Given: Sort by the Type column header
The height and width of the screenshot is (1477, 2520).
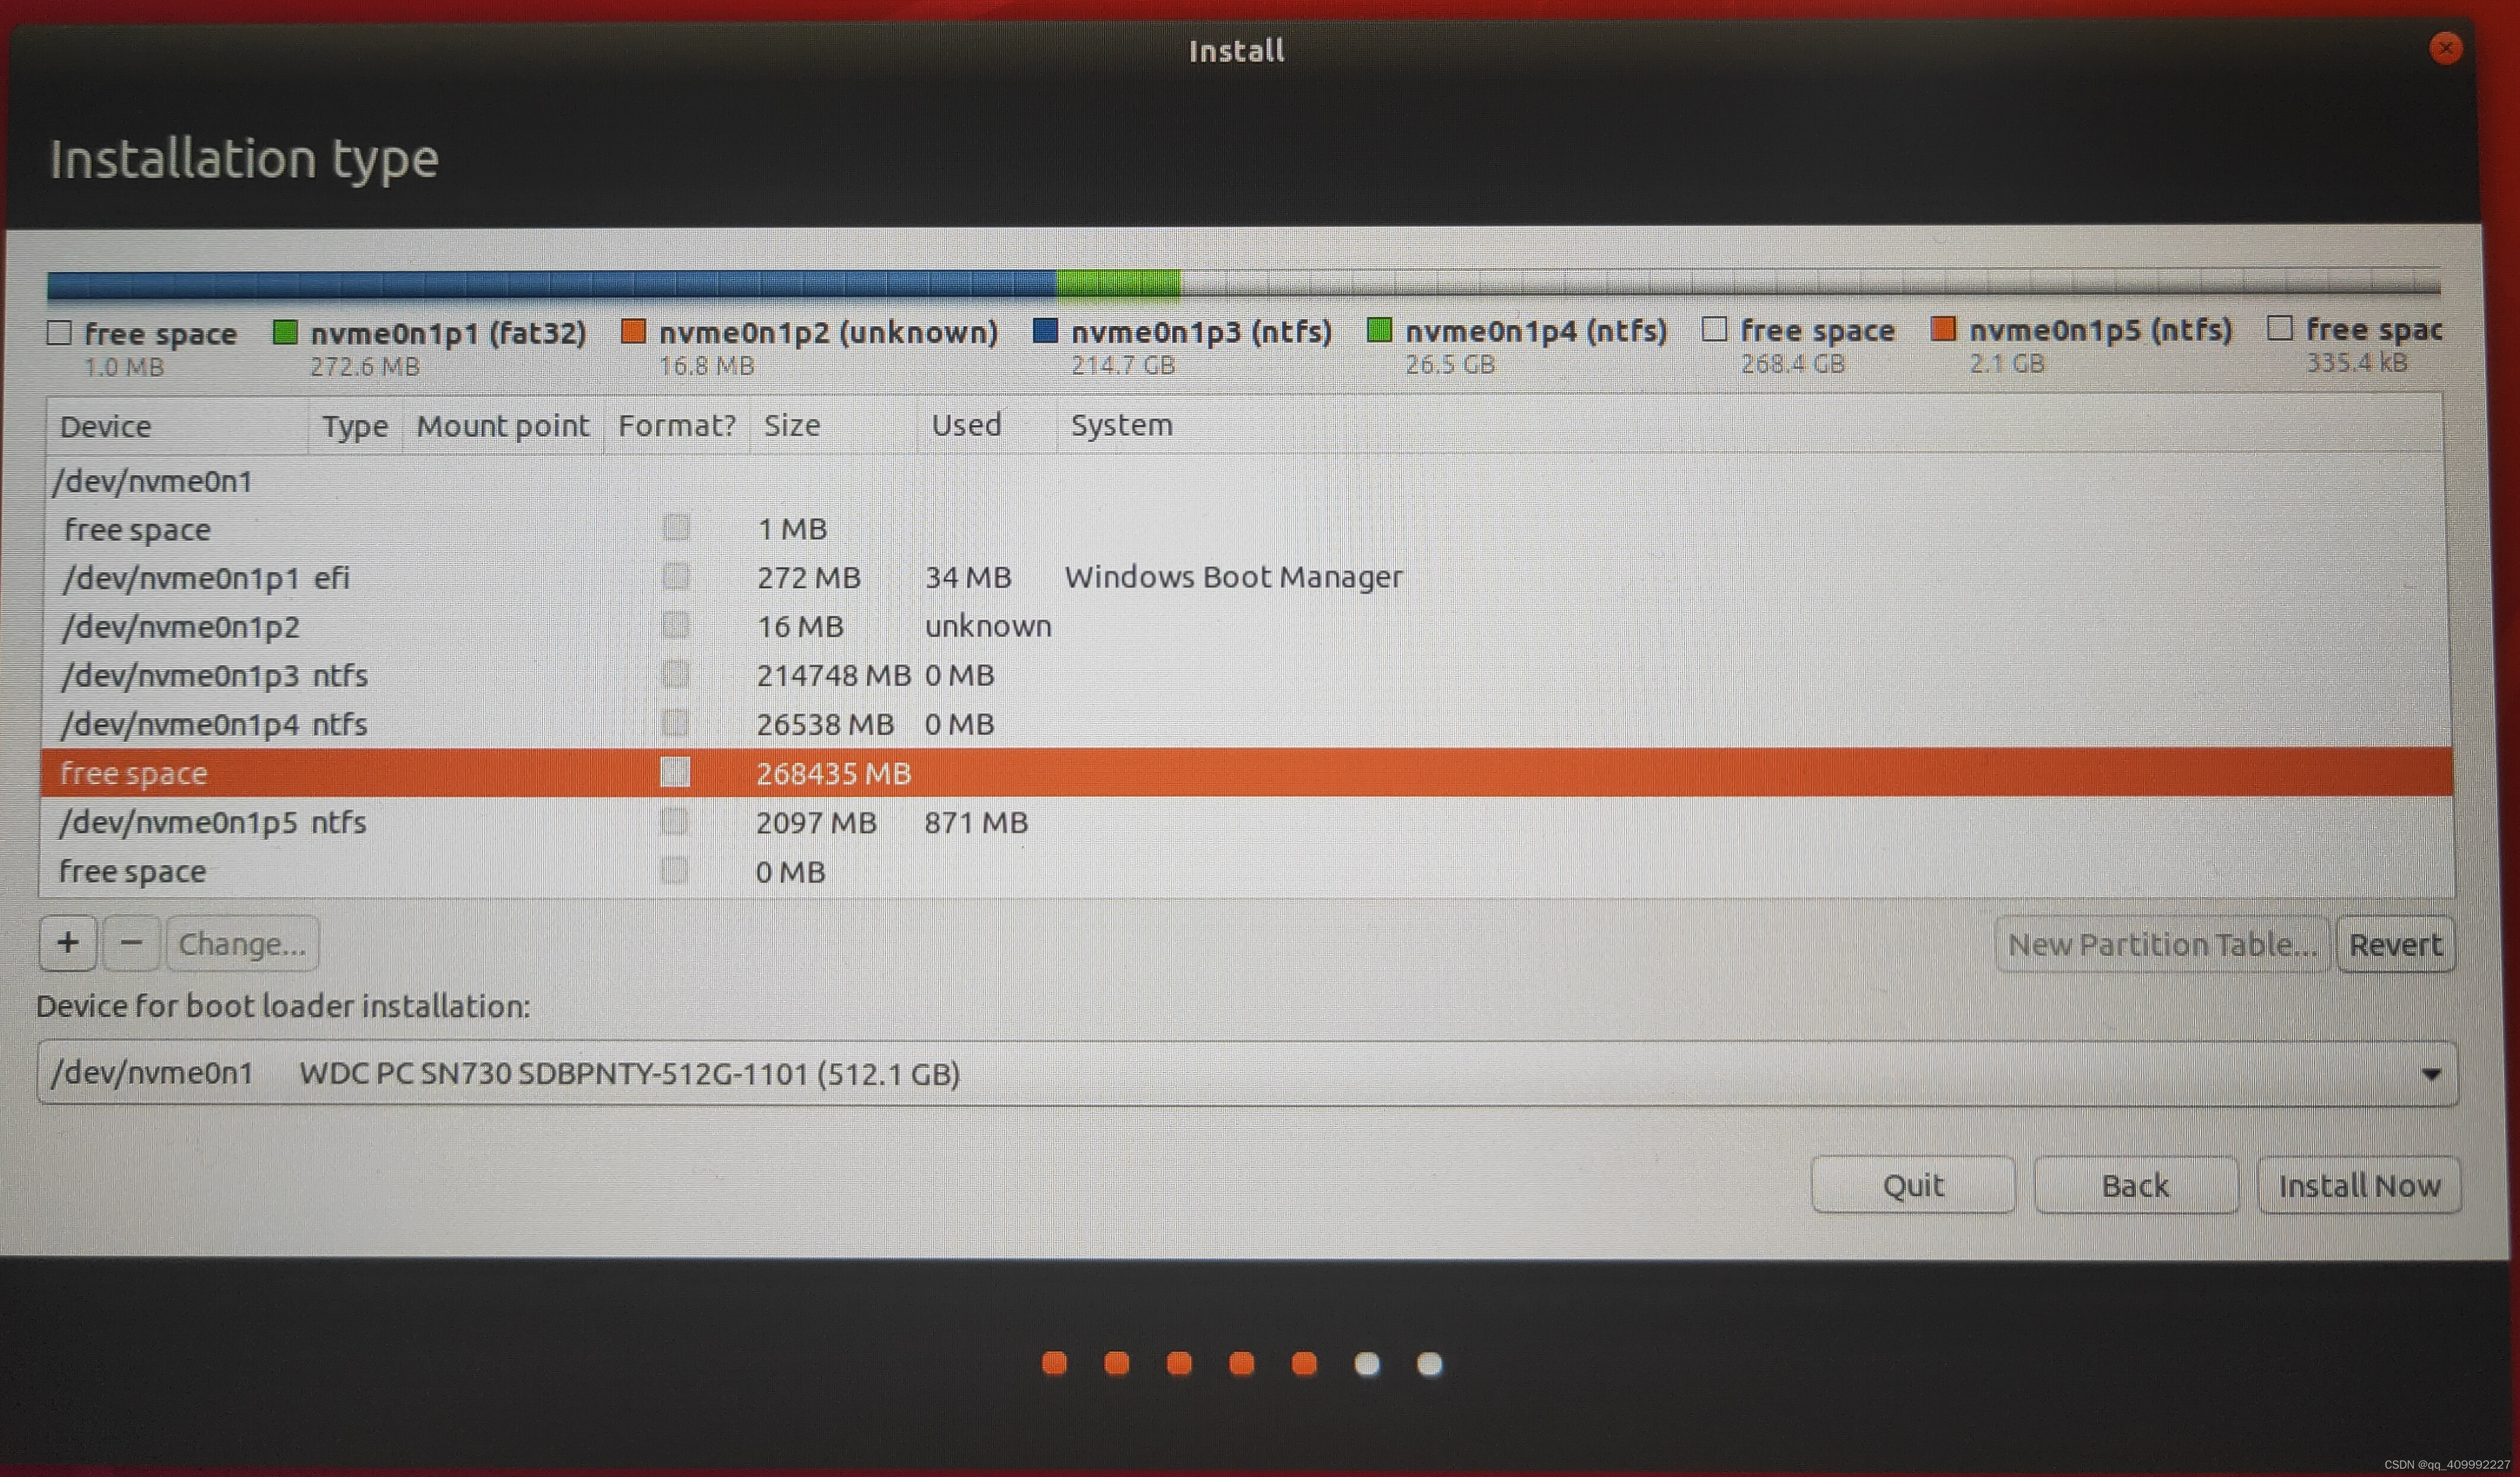Looking at the screenshot, I should click(355, 426).
